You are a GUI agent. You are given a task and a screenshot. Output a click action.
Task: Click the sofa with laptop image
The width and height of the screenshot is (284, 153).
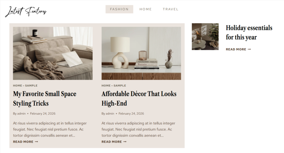point(53,53)
